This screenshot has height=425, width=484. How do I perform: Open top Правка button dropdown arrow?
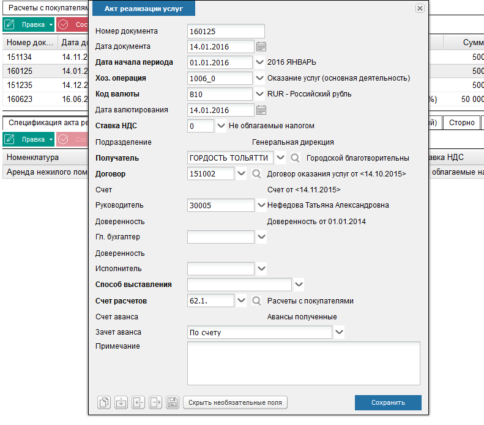(x=51, y=24)
